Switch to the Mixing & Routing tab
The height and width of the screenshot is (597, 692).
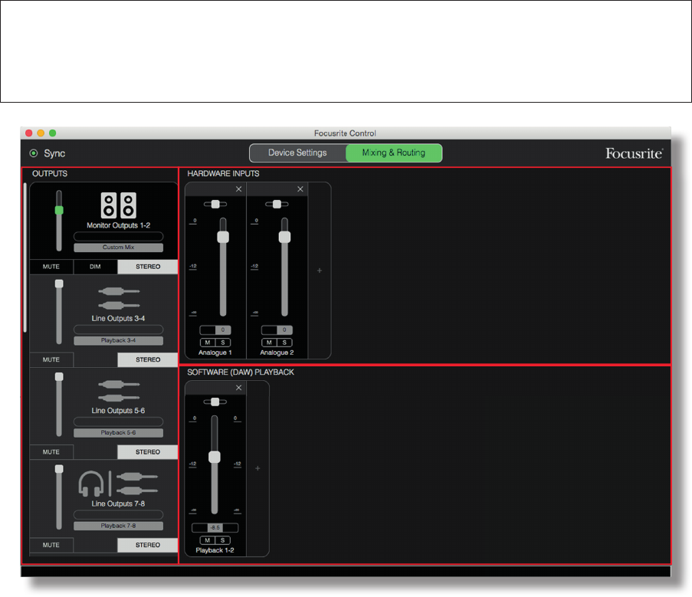394,153
